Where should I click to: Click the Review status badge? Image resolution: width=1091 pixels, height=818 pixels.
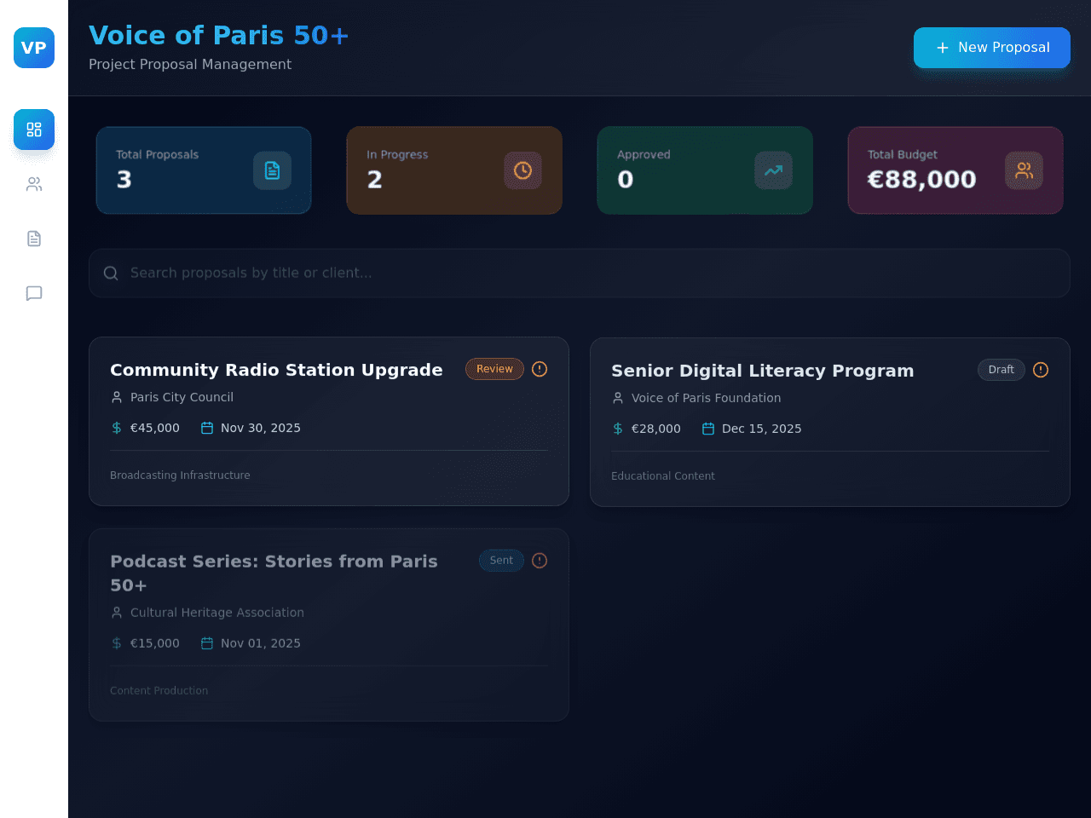pyautogui.click(x=494, y=369)
